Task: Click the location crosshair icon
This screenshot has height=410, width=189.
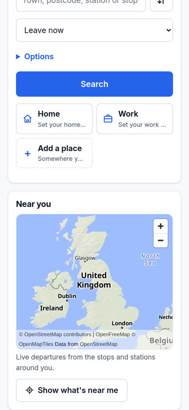Action: pyautogui.click(x=30, y=390)
